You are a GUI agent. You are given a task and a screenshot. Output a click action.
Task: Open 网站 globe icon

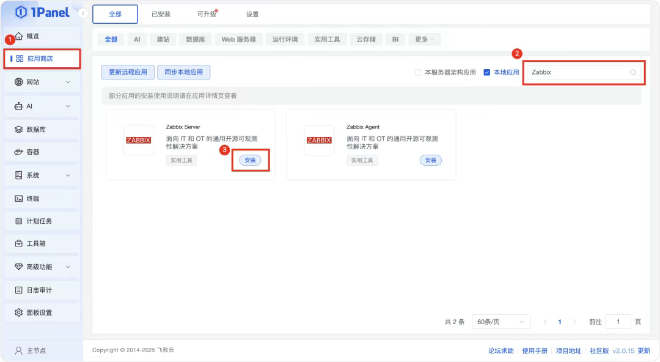18,82
